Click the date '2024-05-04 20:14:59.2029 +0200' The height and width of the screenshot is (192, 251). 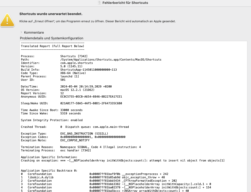pyautogui.click(x=86, y=86)
